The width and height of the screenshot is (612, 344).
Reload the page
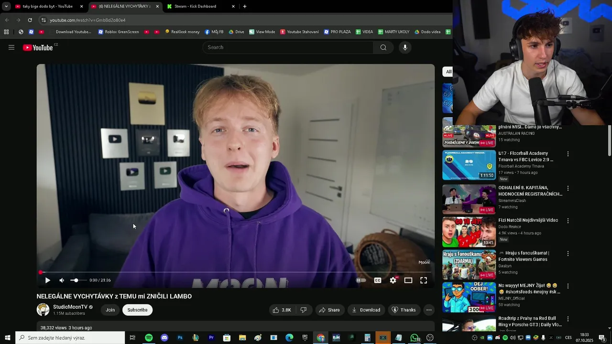coord(30,20)
